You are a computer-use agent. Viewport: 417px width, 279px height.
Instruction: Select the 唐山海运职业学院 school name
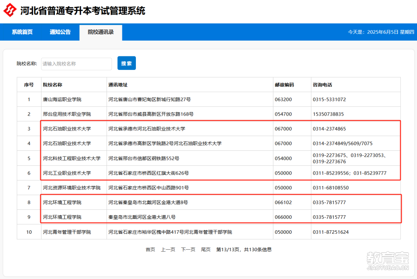pos(62,99)
